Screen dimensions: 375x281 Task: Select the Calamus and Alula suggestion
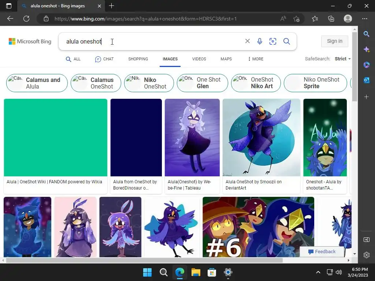37,83
